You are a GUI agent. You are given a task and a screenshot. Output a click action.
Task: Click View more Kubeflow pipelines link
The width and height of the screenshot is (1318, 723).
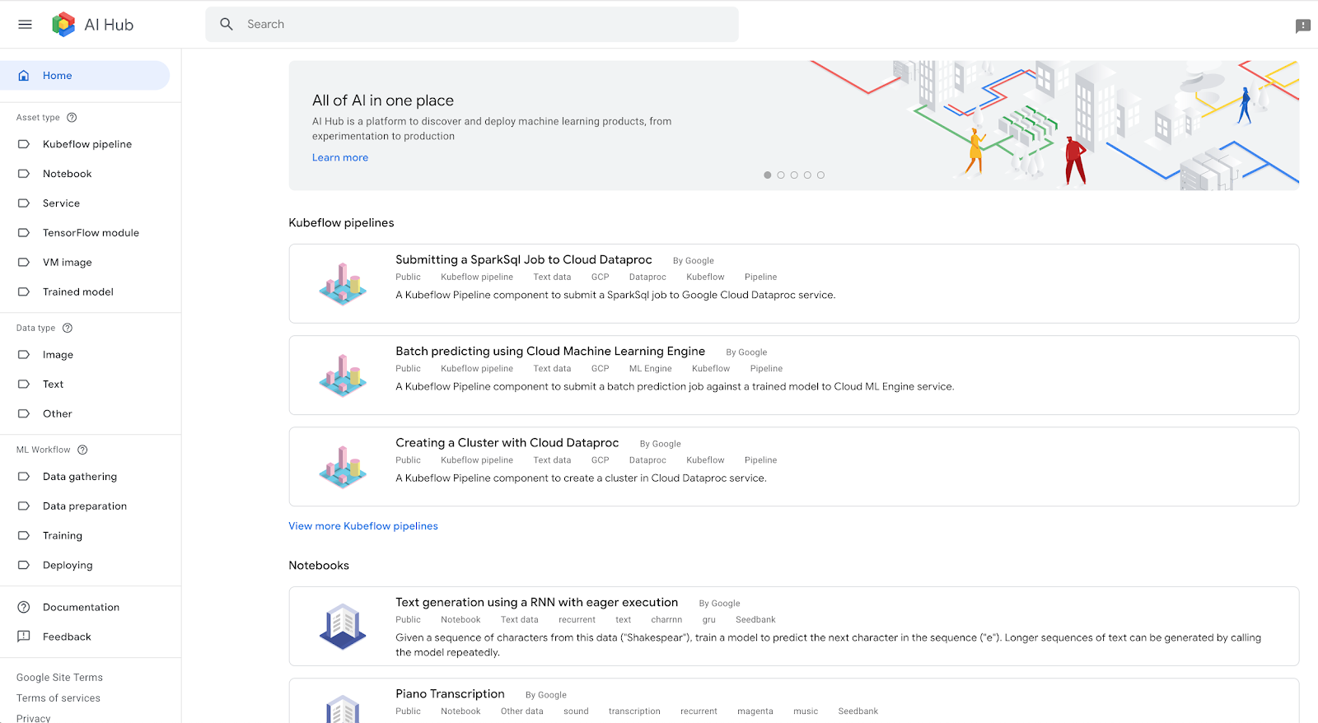click(363, 526)
